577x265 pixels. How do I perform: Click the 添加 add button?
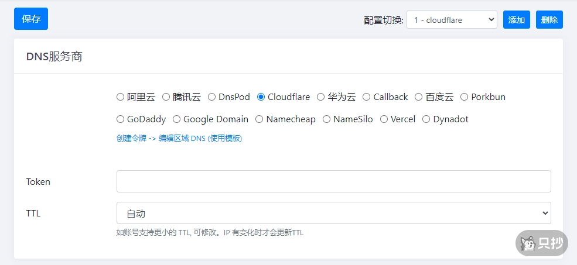pos(516,20)
